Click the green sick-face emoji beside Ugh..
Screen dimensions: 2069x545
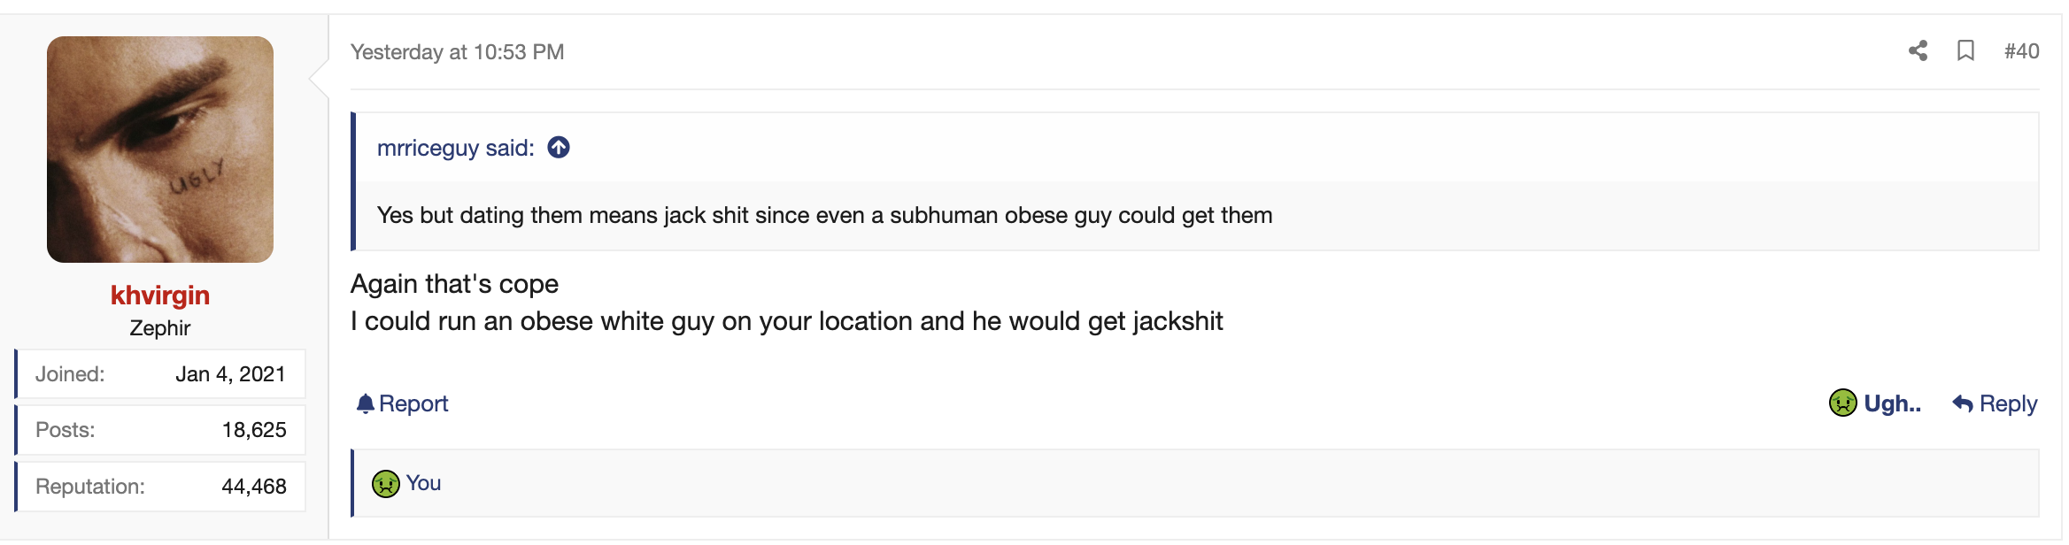click(x=1842, y=403)
